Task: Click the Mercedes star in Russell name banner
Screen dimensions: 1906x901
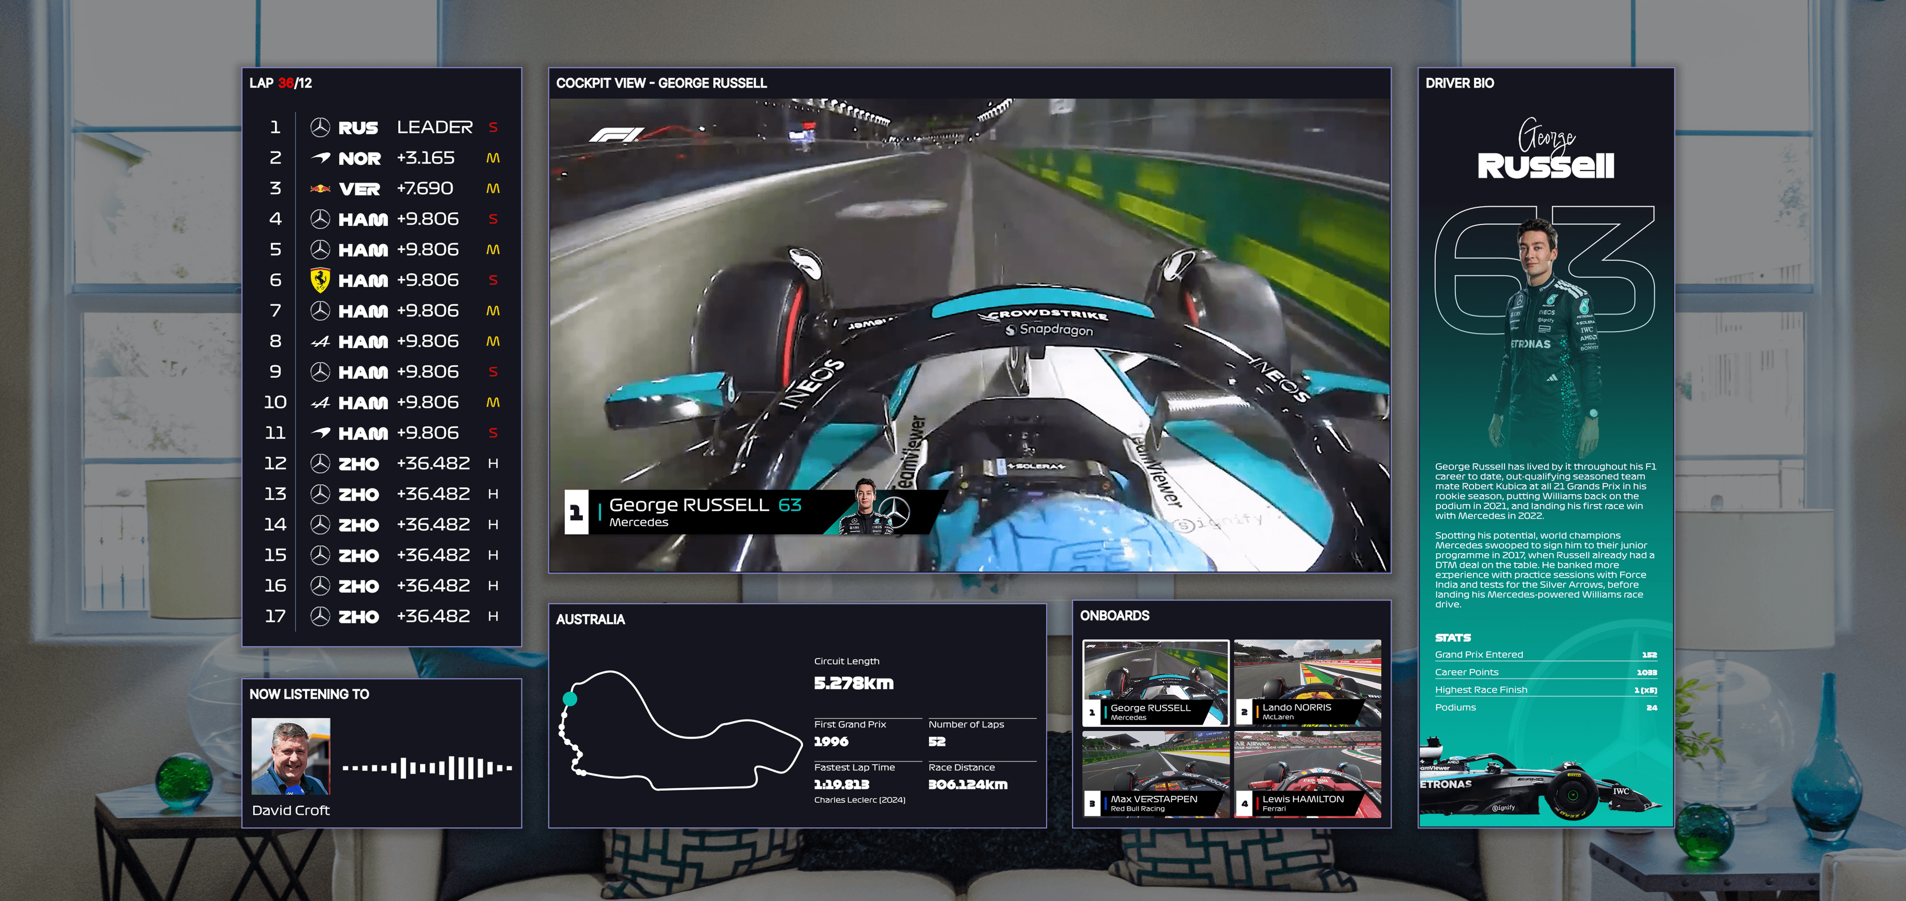Action: pos(894,512)
